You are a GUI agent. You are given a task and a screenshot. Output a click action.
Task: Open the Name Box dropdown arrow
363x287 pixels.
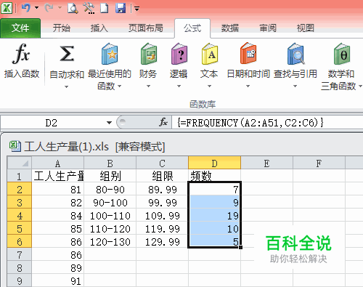click(109, 123)
